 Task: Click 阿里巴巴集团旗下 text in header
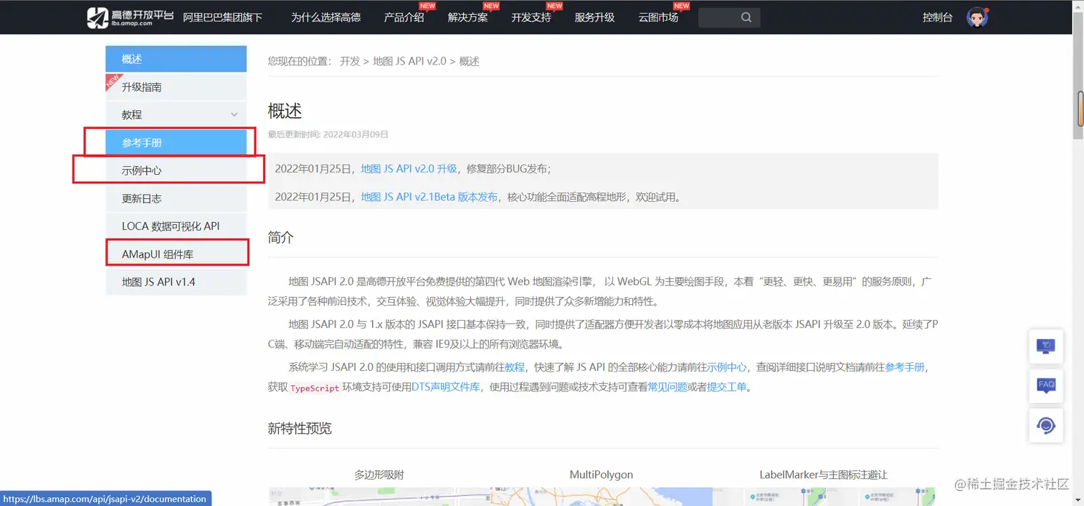point(223,17)
